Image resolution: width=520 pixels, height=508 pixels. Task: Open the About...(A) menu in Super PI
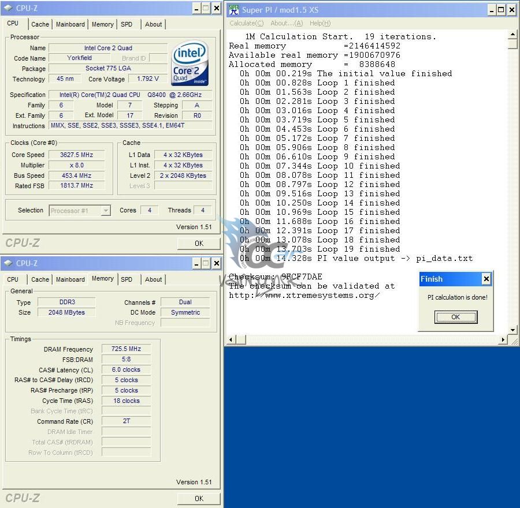[287, 23]
